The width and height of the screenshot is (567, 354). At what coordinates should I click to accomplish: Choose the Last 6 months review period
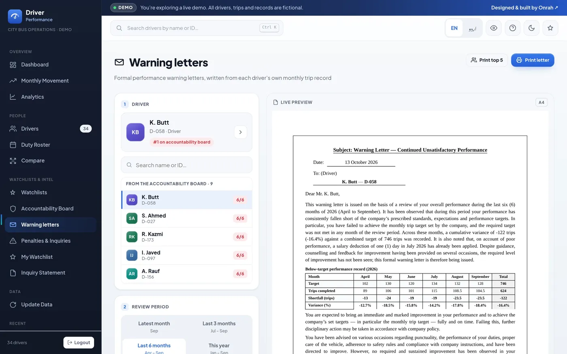154,347
